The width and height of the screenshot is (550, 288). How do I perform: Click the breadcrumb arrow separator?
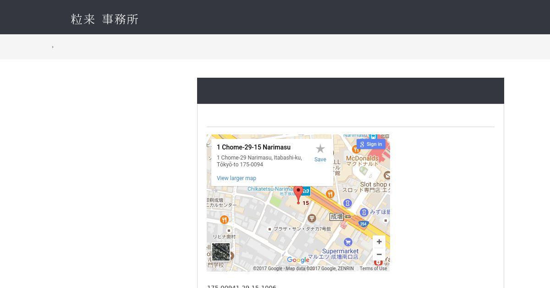click(x=53, y=47)
